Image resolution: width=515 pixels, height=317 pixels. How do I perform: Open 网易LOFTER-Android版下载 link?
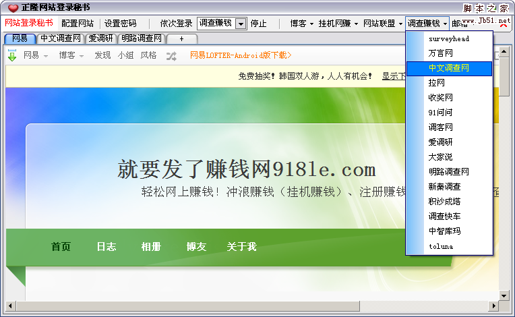[241, 55]
